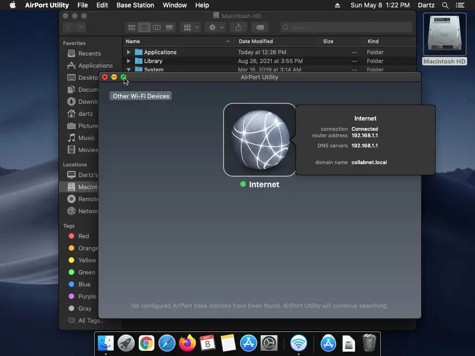The width and height of the screenshot is (475, 356).
Task: Open App Store from the Dock
Action: click(x=249, y=343)
